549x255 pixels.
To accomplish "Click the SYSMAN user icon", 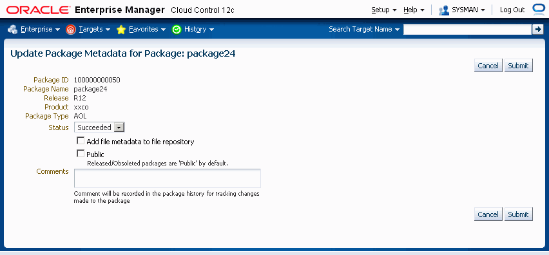I will pos(443,10).
